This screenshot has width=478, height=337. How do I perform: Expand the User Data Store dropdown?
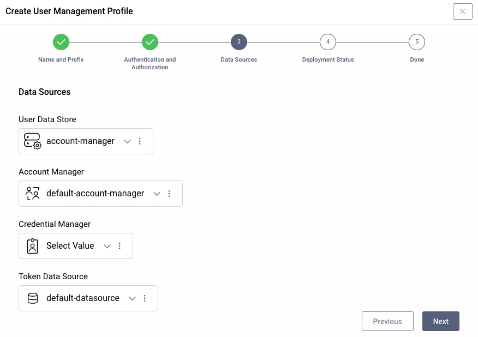pos(127,141)
